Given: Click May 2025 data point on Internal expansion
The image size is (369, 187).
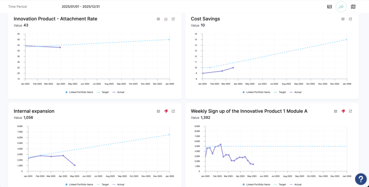Looking at the screenshot, I should click(75, 165).
